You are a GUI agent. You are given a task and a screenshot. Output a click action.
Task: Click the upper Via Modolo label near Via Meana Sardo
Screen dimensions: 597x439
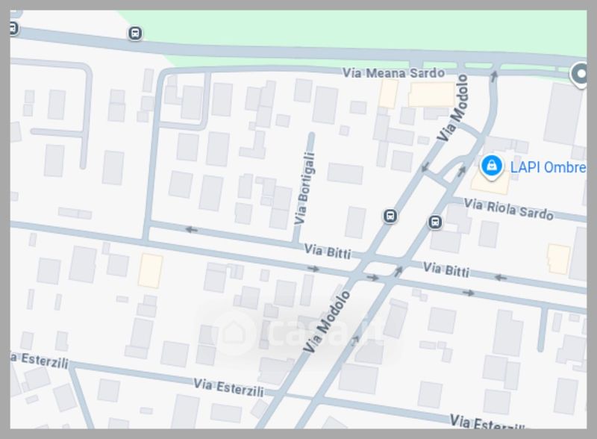point(453,108)
